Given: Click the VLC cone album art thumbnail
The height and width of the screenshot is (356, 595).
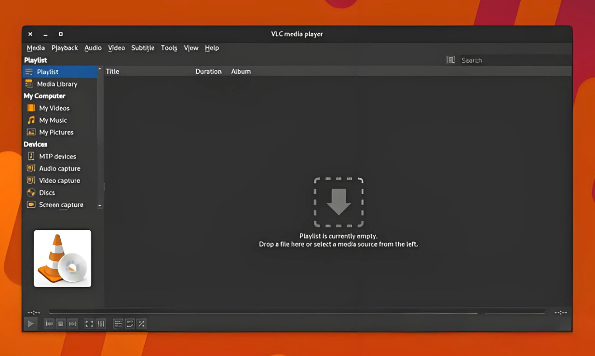Looking at the screenshot, I should tap(62, 258).
